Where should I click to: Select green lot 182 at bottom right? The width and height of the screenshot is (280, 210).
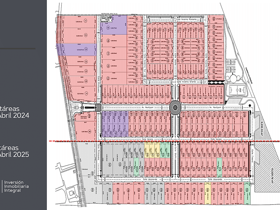coord(247,194)
